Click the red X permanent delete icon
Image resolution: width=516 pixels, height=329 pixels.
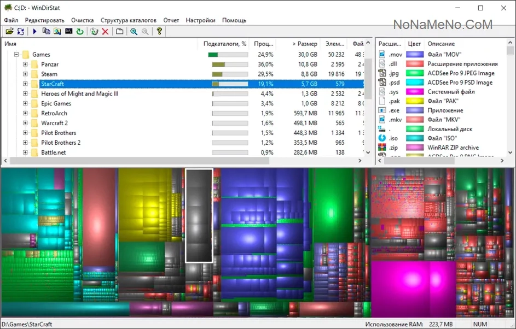(105, 31)
